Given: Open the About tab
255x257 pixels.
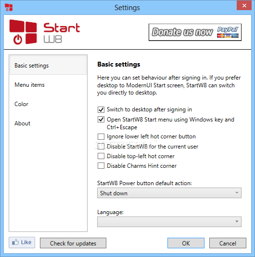Looking at the screenshot, I should click(x=48, y=123).
